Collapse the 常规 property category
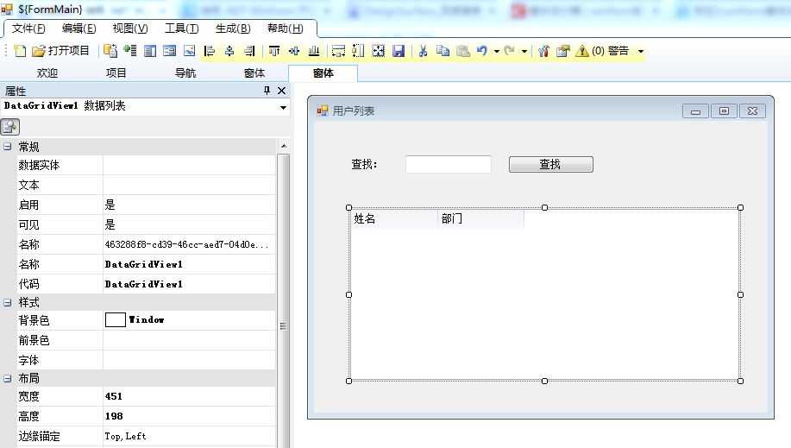 (8, 147)
